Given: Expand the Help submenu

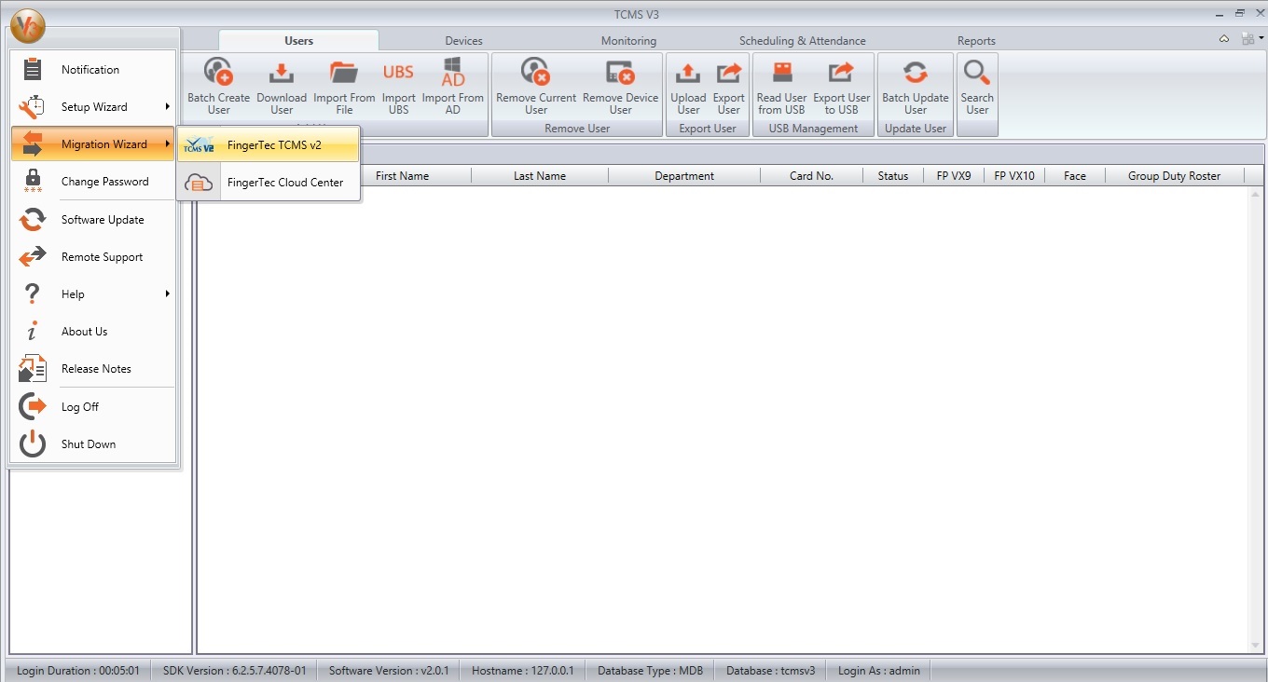Looking at the screenshot, I should (x=92, y=294).
